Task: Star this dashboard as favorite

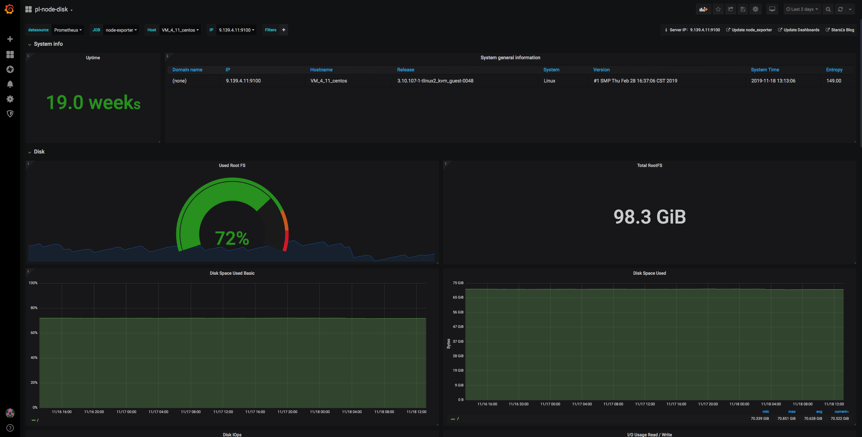Action: pos(718,9)
